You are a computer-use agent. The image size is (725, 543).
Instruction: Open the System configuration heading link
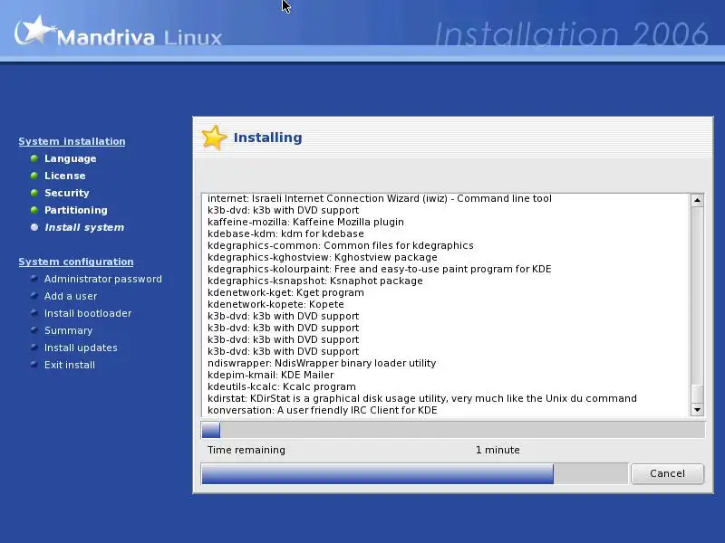tap(76, 262)
